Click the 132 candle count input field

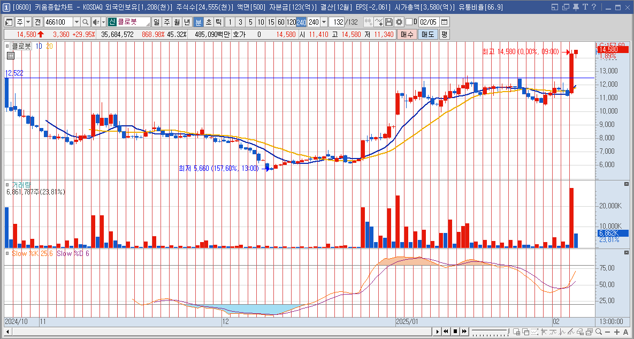pyautogui.click(x=337, y=22)
